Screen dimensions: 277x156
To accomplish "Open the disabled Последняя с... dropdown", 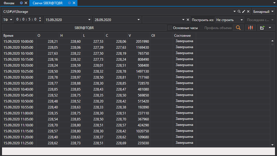I will 260,20.
